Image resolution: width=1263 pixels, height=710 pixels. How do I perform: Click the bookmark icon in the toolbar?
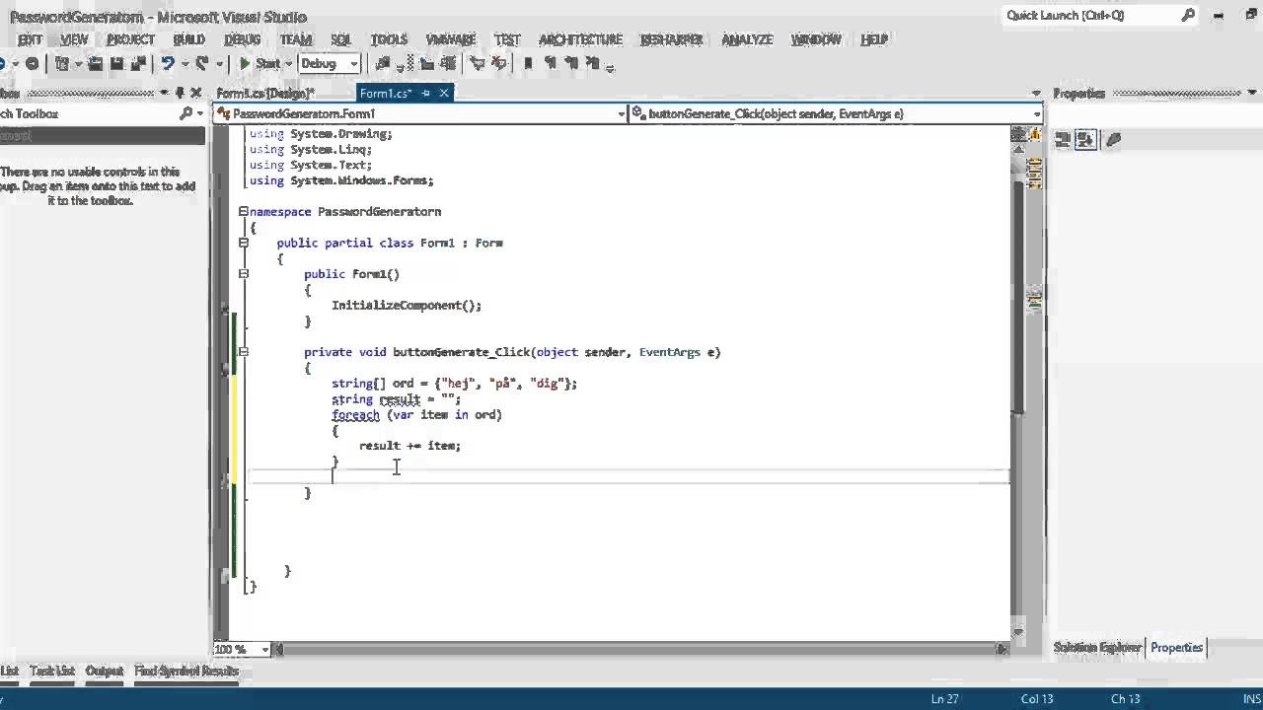[x=528, y=63]
